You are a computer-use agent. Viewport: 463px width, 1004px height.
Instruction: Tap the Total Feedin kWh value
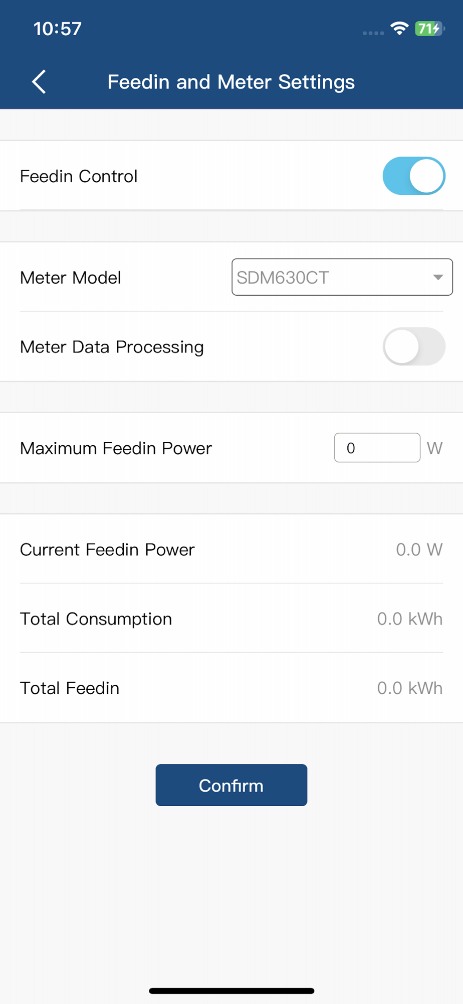click(x=409, y=688)
